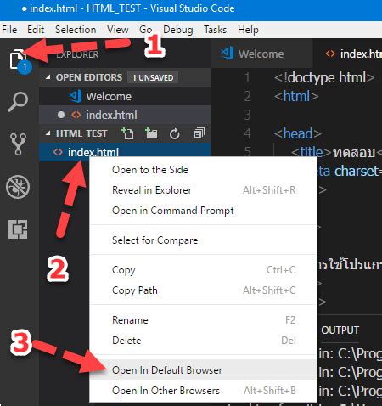Click line number 3 in editor gutter
The width and height of the screenshot is (382, 406).
click(247, 115)
